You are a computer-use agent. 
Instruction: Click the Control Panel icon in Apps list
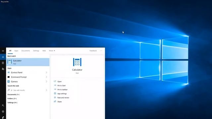coord(9,72)
